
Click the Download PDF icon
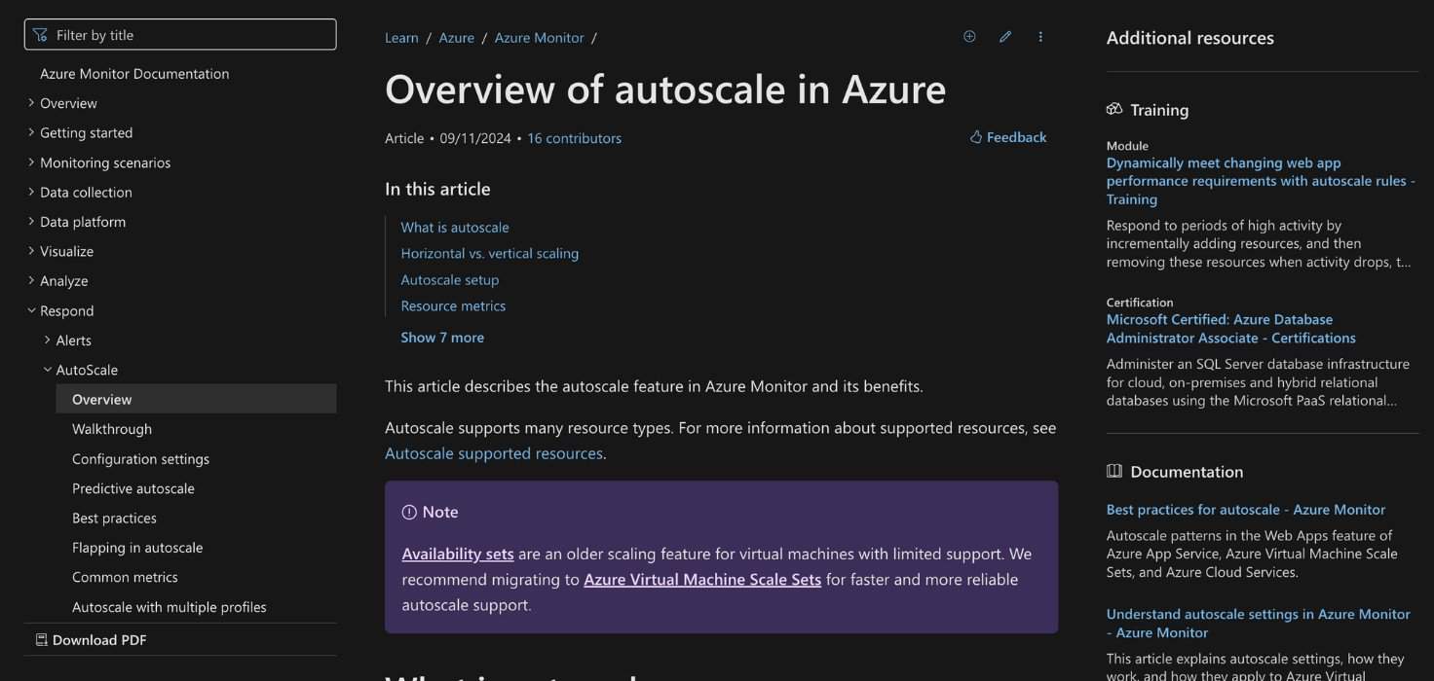41,640
